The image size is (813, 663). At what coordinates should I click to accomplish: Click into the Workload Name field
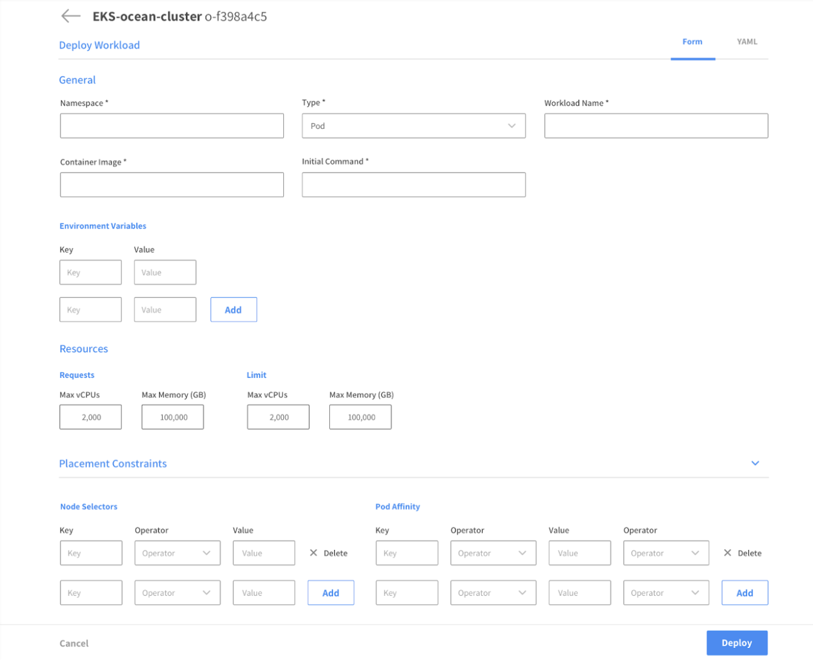coord(656,126)
